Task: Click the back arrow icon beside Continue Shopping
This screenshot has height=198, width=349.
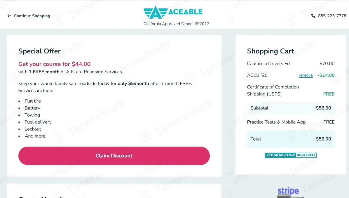Action: [x=9, y=16]
